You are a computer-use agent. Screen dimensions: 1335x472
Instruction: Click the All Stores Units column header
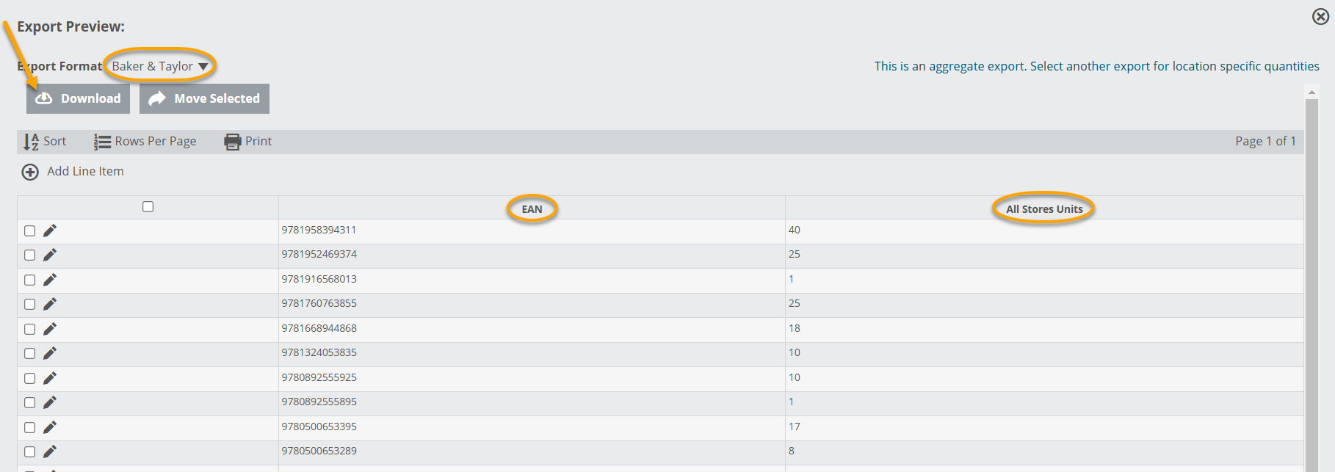pos(1043,209)
